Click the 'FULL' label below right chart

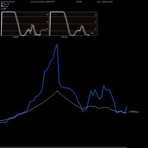[65, 37]
